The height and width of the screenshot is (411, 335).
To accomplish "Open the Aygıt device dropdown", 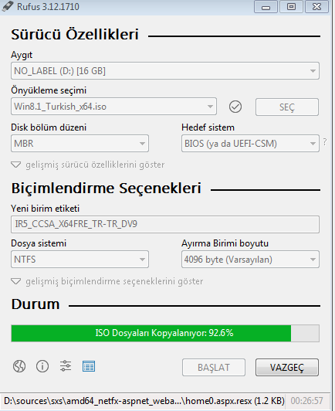I will coord(165,71).
